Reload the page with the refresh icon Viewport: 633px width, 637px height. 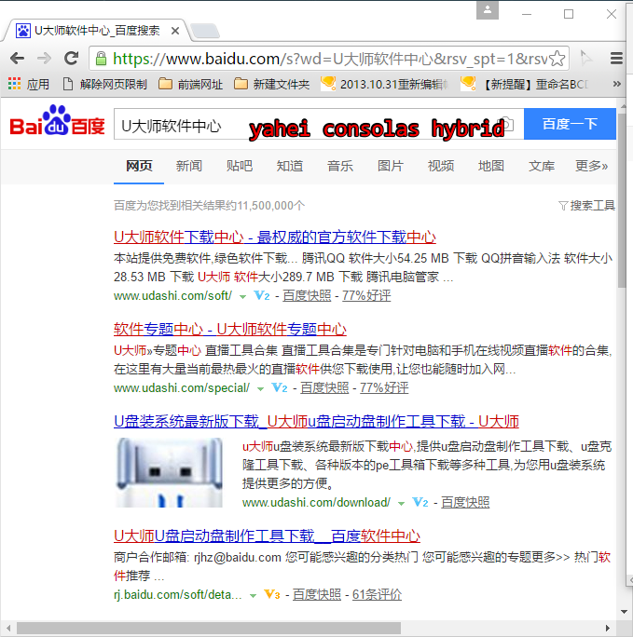71,58
